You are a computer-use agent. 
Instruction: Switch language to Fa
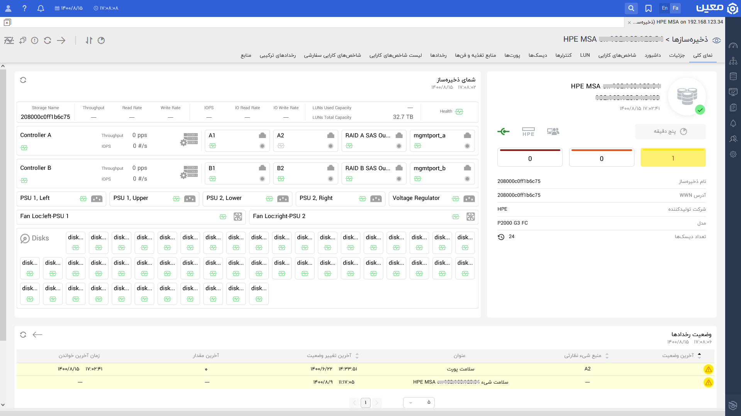tap(675, 8)
